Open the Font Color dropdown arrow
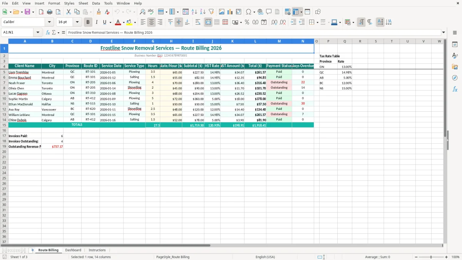Image resolution: width=462 pixels, height=260 pixels. 124,22
